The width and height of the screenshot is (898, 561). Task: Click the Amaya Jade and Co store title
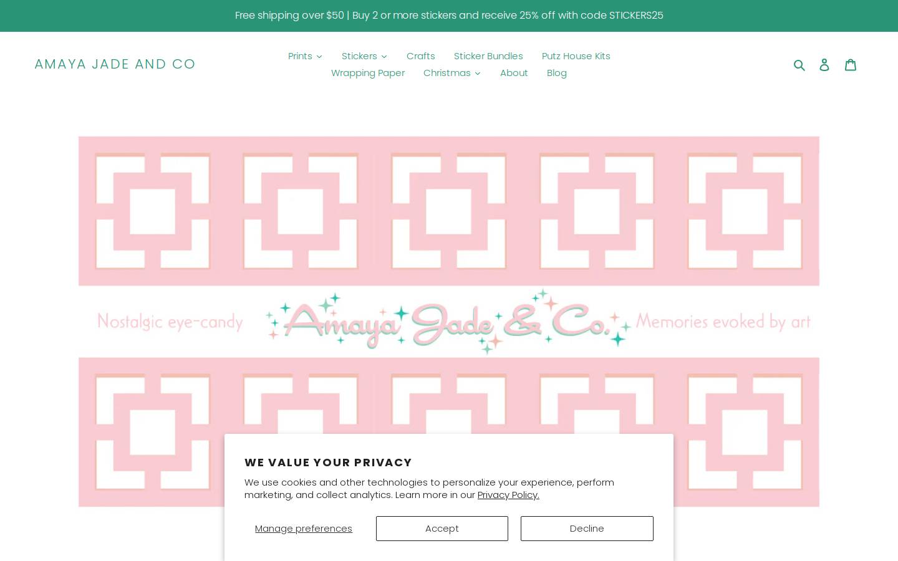click(115, 64)
